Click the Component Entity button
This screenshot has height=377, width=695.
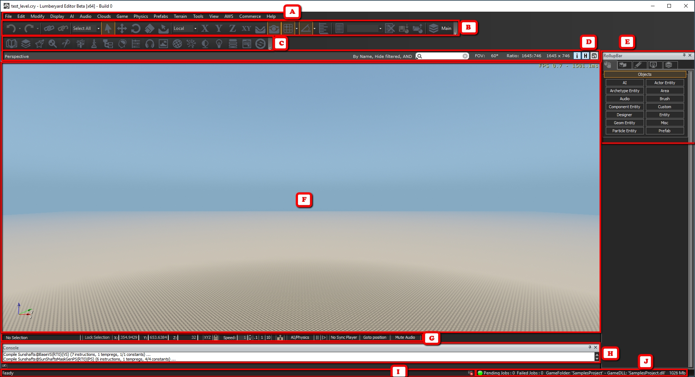coord(624,107)
